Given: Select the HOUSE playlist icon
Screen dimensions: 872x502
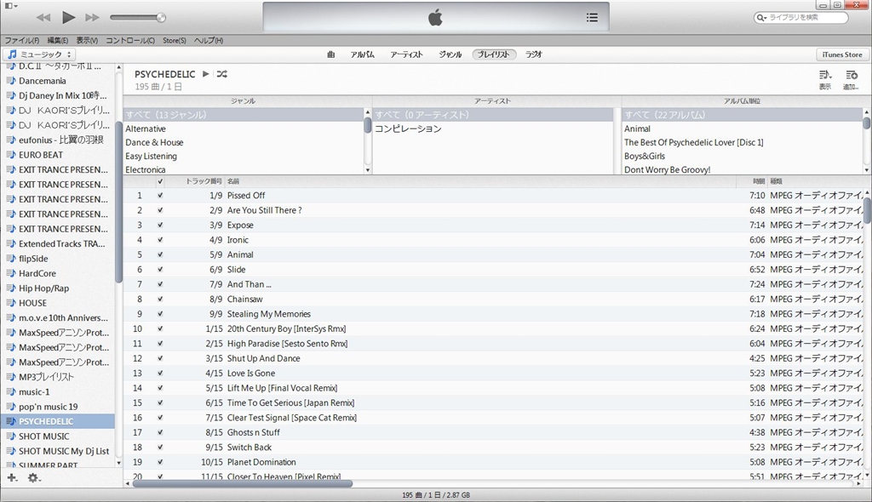Looking at the screenshot, I should pyautogui.click(x=10, y=303).
